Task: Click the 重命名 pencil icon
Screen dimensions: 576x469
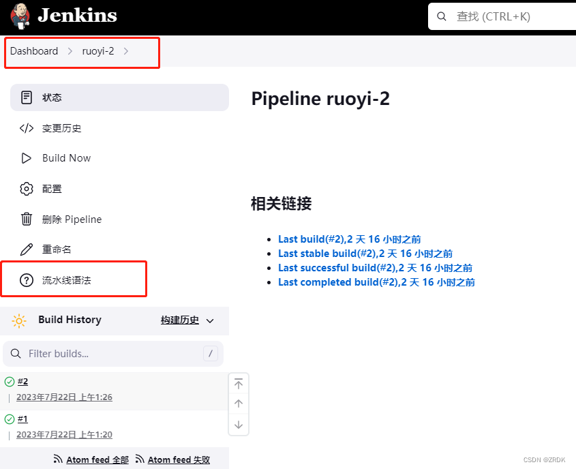Action: pos(27,249)
